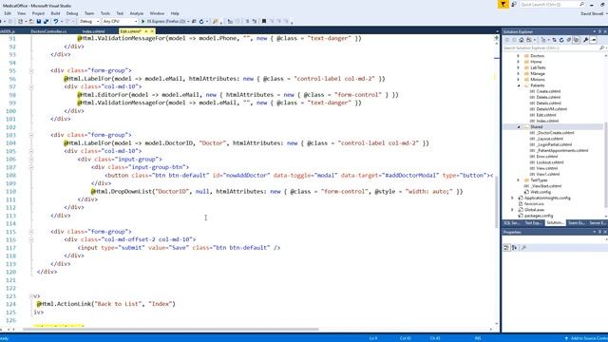The height and width of the screenshot is (342, 608).
Task: Collapse the form-group div on line 103
Action: [31, 135]
